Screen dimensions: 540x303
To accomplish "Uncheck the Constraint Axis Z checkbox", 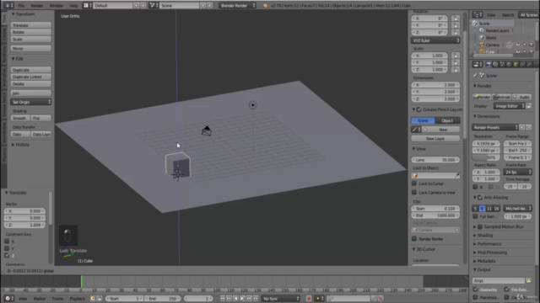I will point(7,255).
